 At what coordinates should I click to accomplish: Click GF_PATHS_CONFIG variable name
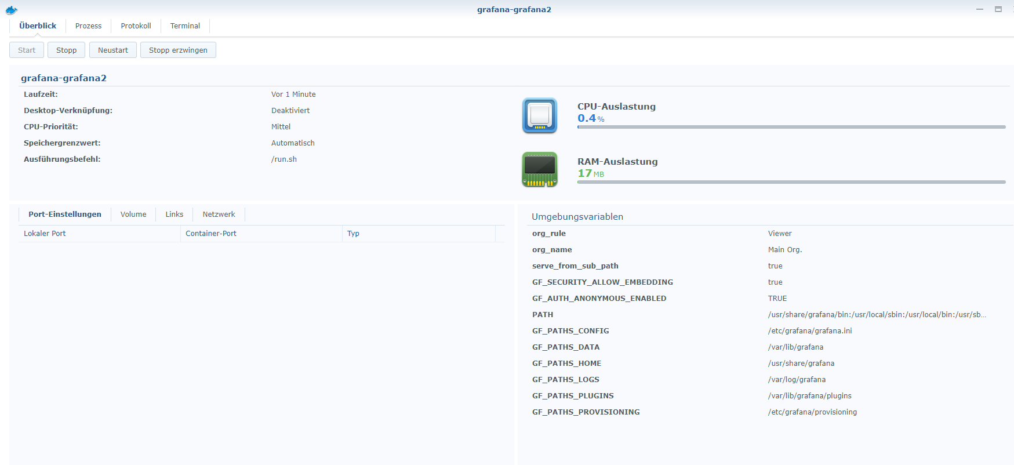click(x=570, y=330)
